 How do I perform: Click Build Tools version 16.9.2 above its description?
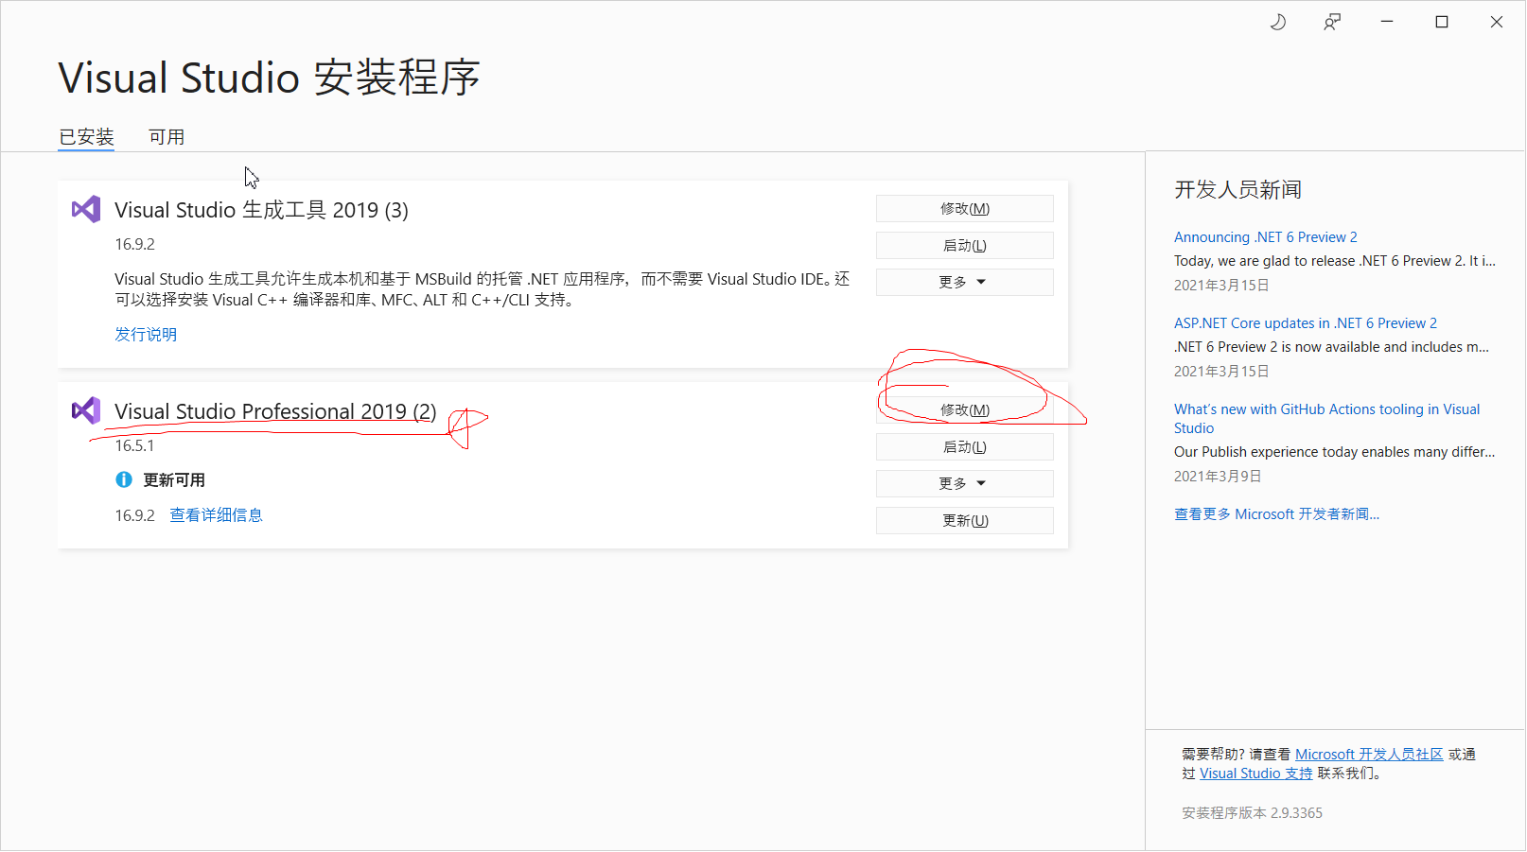(134, 244)
